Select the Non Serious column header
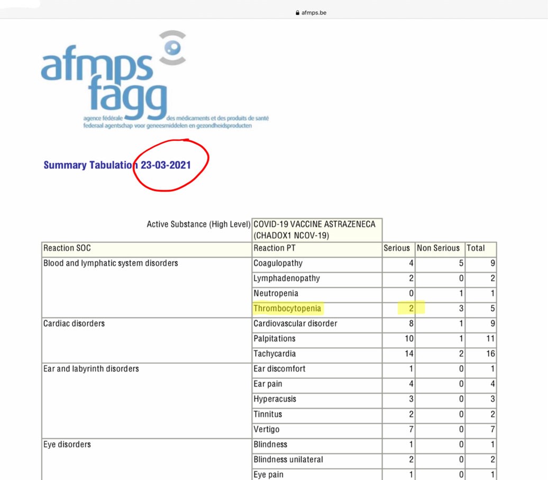548x480 pixels. pos(439,248)
